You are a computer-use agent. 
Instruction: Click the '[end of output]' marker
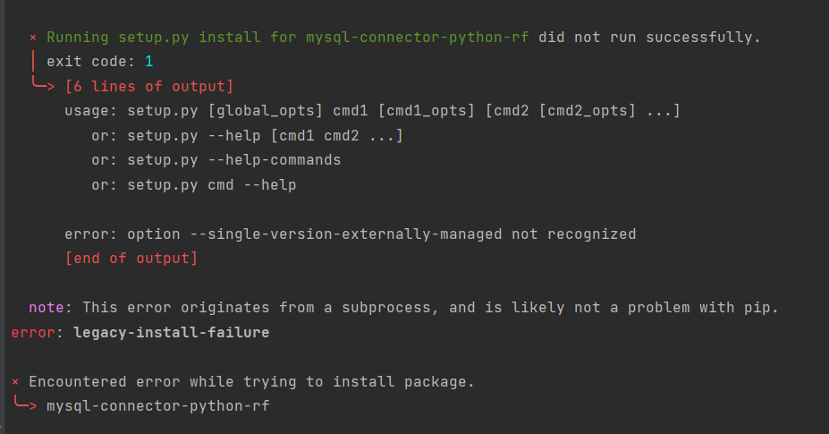coord(131,259)
